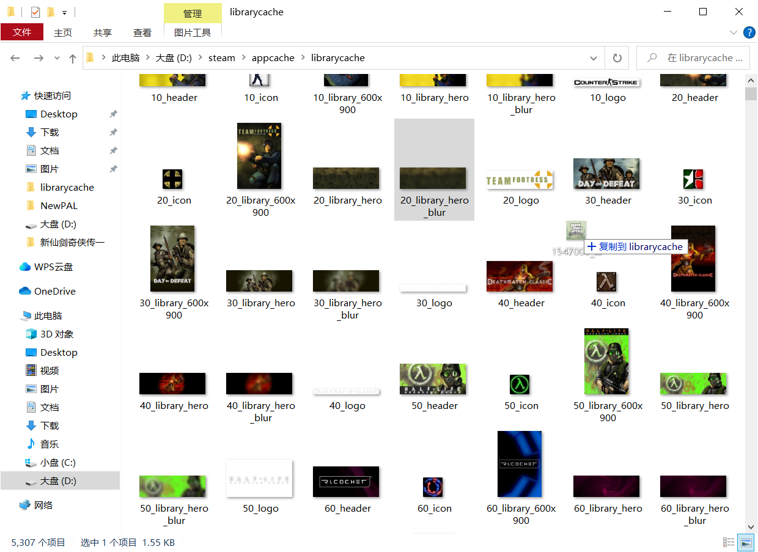Expand the ribbon with the chevron
758x552 pixels.
734,32
